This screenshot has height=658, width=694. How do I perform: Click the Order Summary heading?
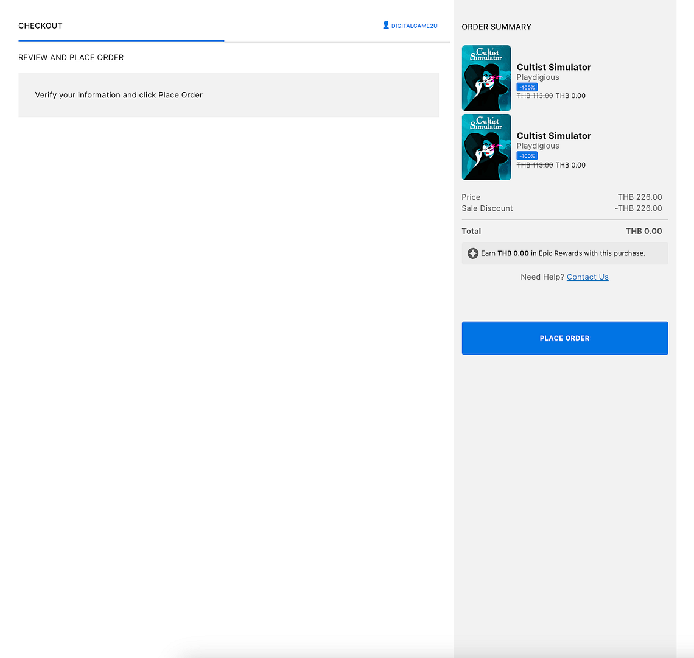(x=496, y=27)
